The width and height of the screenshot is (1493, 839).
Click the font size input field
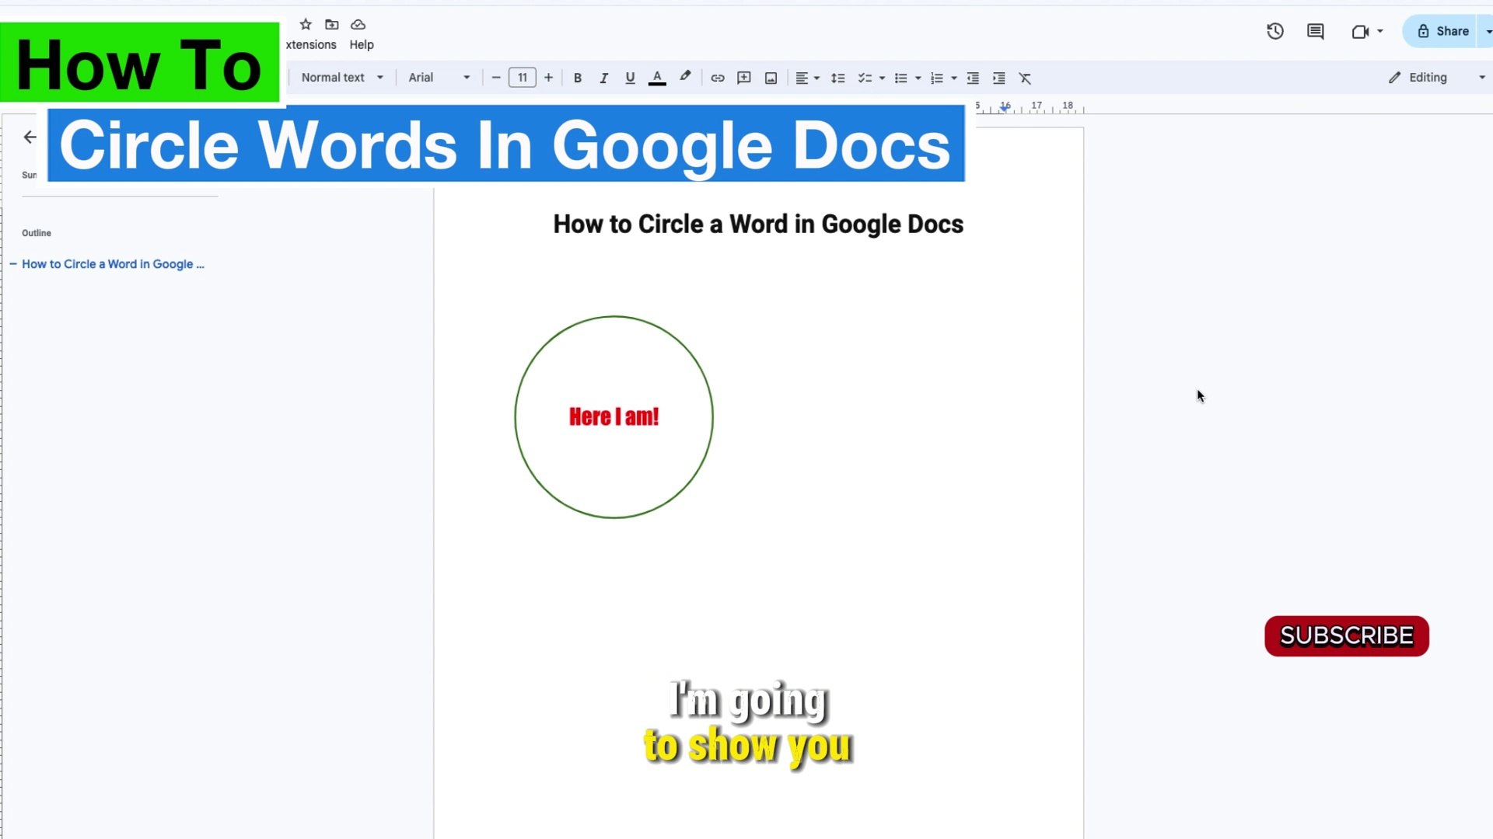pos(522,78)
